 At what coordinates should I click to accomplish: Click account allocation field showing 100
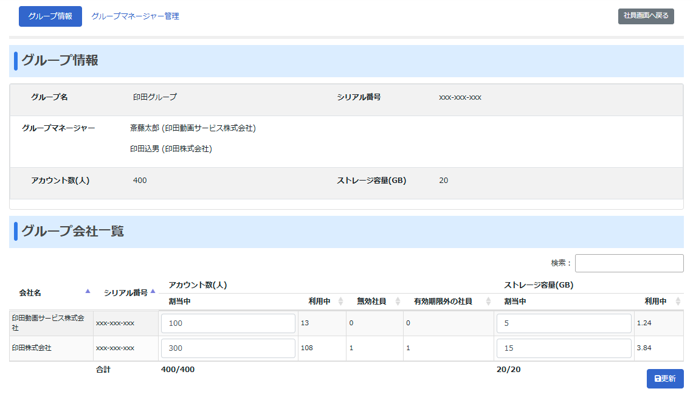(x=228, y=323)
